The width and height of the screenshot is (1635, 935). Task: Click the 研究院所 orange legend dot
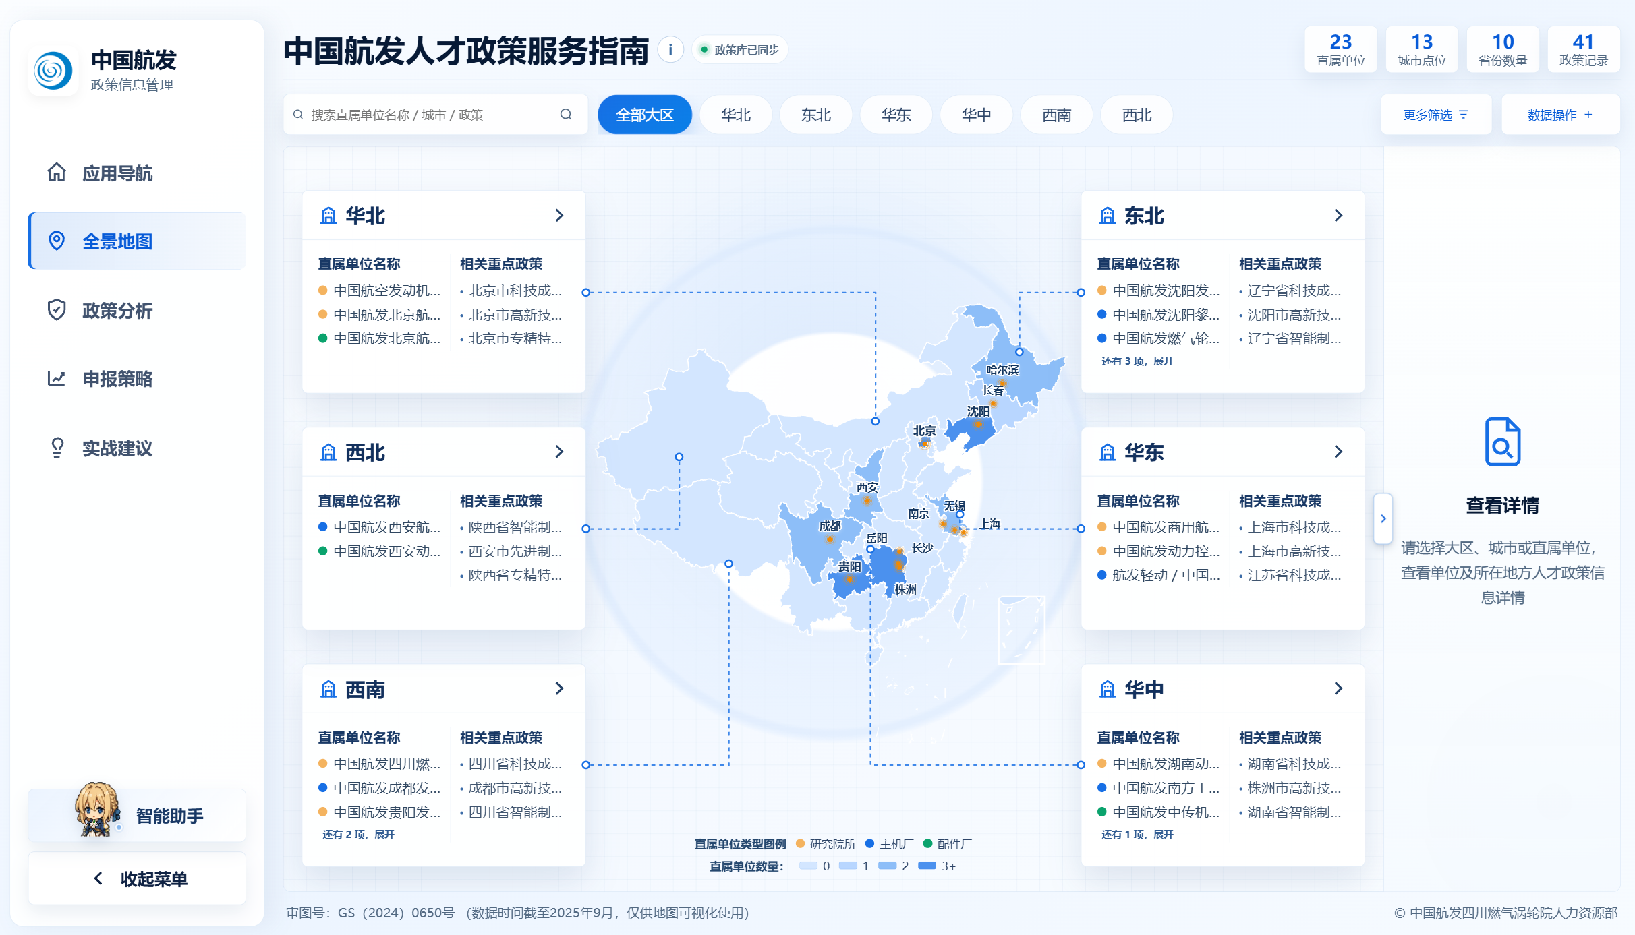point(800,843)
